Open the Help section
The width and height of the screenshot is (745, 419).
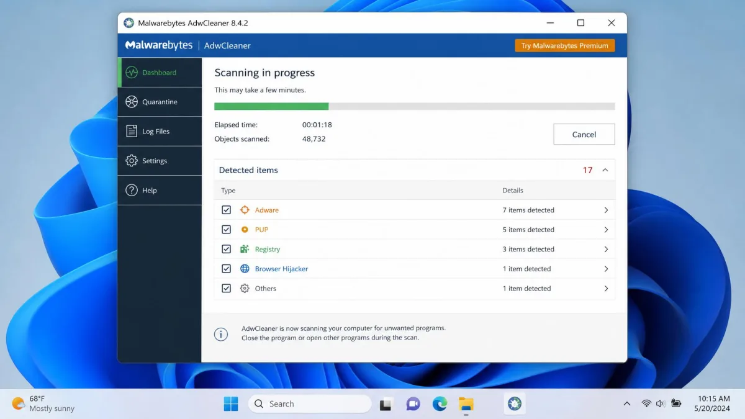(160, 191)
